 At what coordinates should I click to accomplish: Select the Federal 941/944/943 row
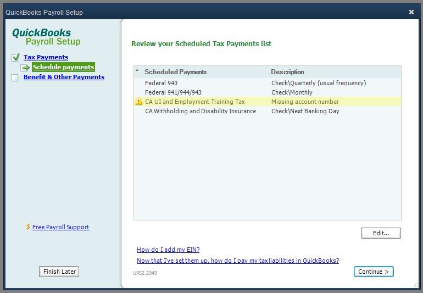(268, 92)
